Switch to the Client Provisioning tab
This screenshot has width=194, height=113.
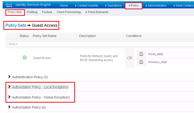point(69,12)
